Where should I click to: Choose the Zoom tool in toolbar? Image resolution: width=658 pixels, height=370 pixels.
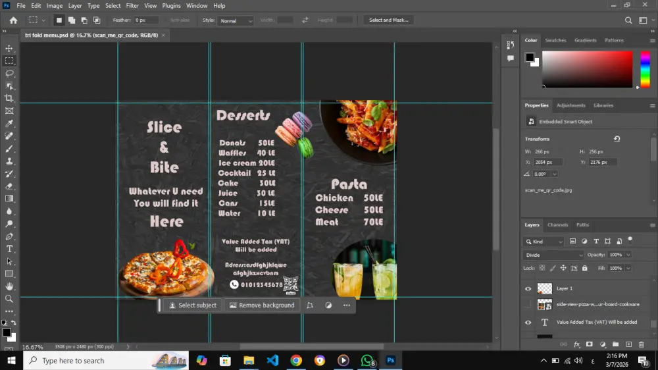pyautogui.click(x=9, y=299)
